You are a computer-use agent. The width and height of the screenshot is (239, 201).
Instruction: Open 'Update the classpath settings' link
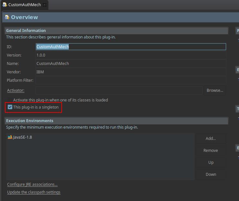34,192
